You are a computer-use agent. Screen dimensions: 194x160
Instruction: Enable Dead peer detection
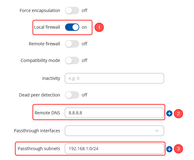(x=72, y=95)
